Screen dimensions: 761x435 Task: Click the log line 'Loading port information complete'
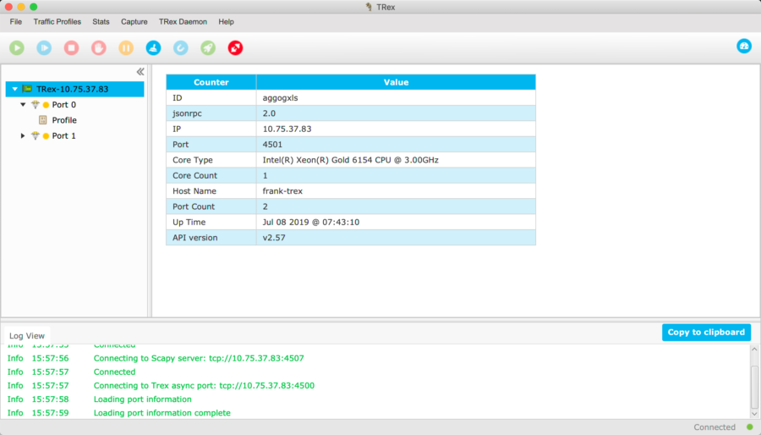pyautogui.click(x=162, y=413)
